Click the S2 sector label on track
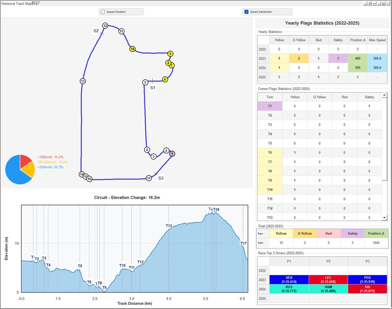This screenshot has width=392, height=309. 96,30
